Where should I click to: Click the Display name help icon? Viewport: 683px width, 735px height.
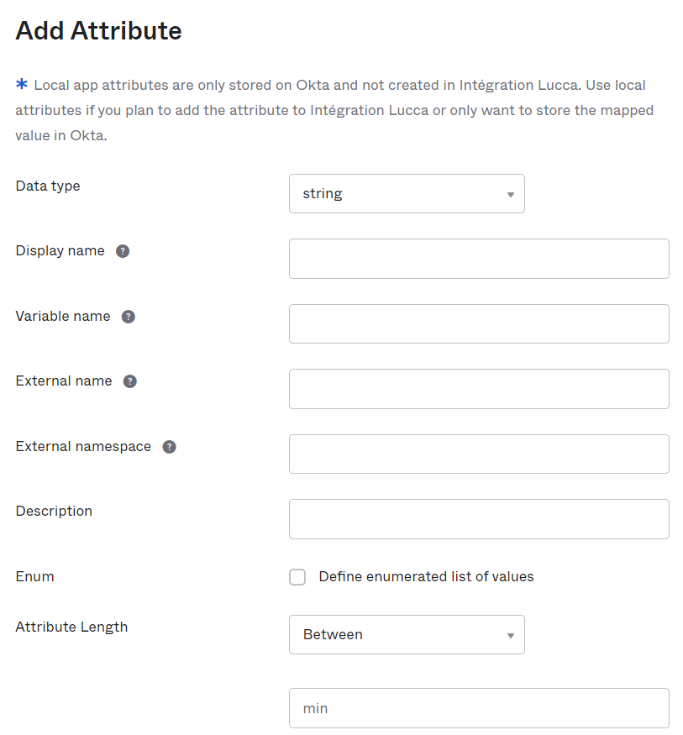[x=123, y=251]
